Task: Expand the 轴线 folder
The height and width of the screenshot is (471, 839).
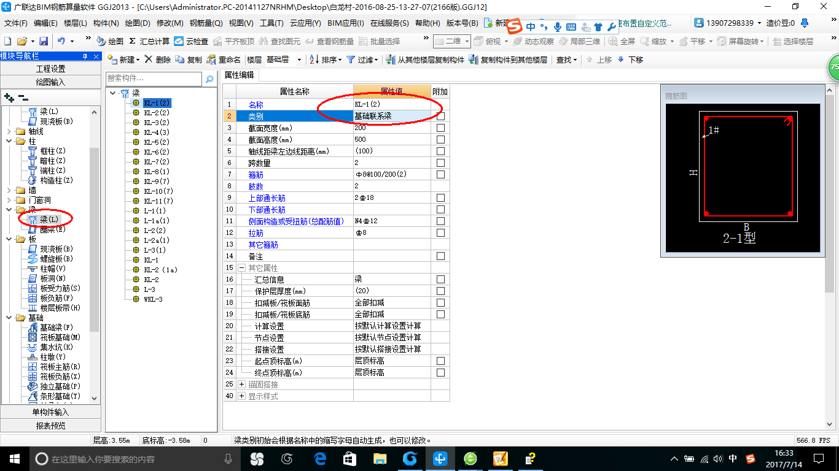Action: point(9,131)
